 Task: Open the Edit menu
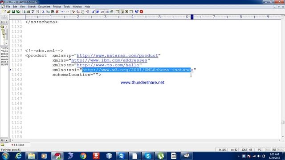pos(15,7)
